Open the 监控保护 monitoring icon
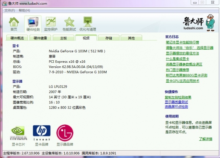The image size is (220, 158). pyautogui.click(x=50, y=24)
